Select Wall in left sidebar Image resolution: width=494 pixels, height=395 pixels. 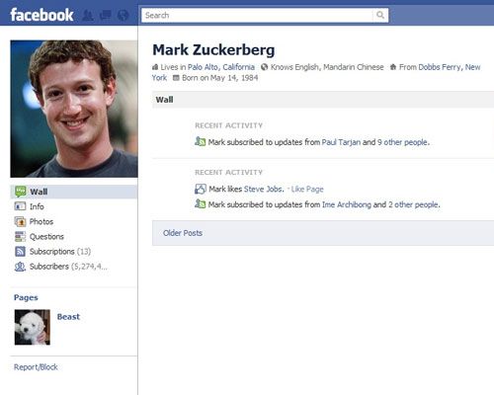(74, 192)
